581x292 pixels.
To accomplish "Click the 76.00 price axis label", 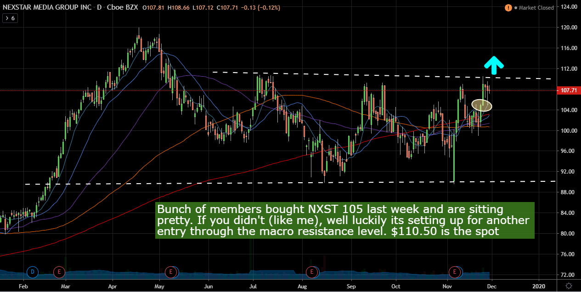I will tap(568, 254).
